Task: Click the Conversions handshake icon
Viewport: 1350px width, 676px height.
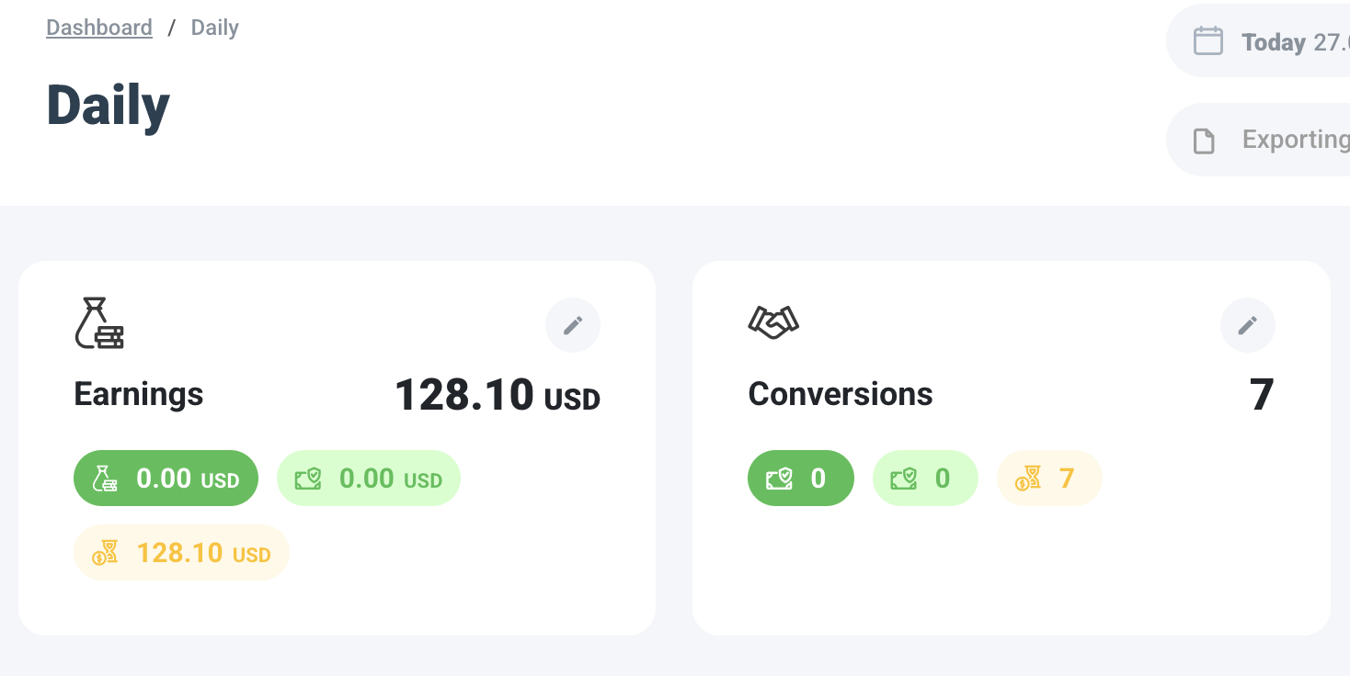Action: [773, 322]
